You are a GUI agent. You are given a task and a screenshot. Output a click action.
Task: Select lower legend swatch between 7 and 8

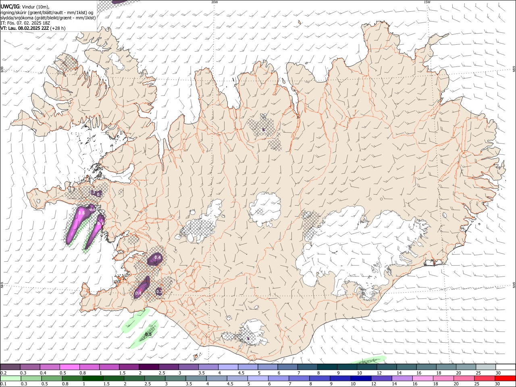299,378
